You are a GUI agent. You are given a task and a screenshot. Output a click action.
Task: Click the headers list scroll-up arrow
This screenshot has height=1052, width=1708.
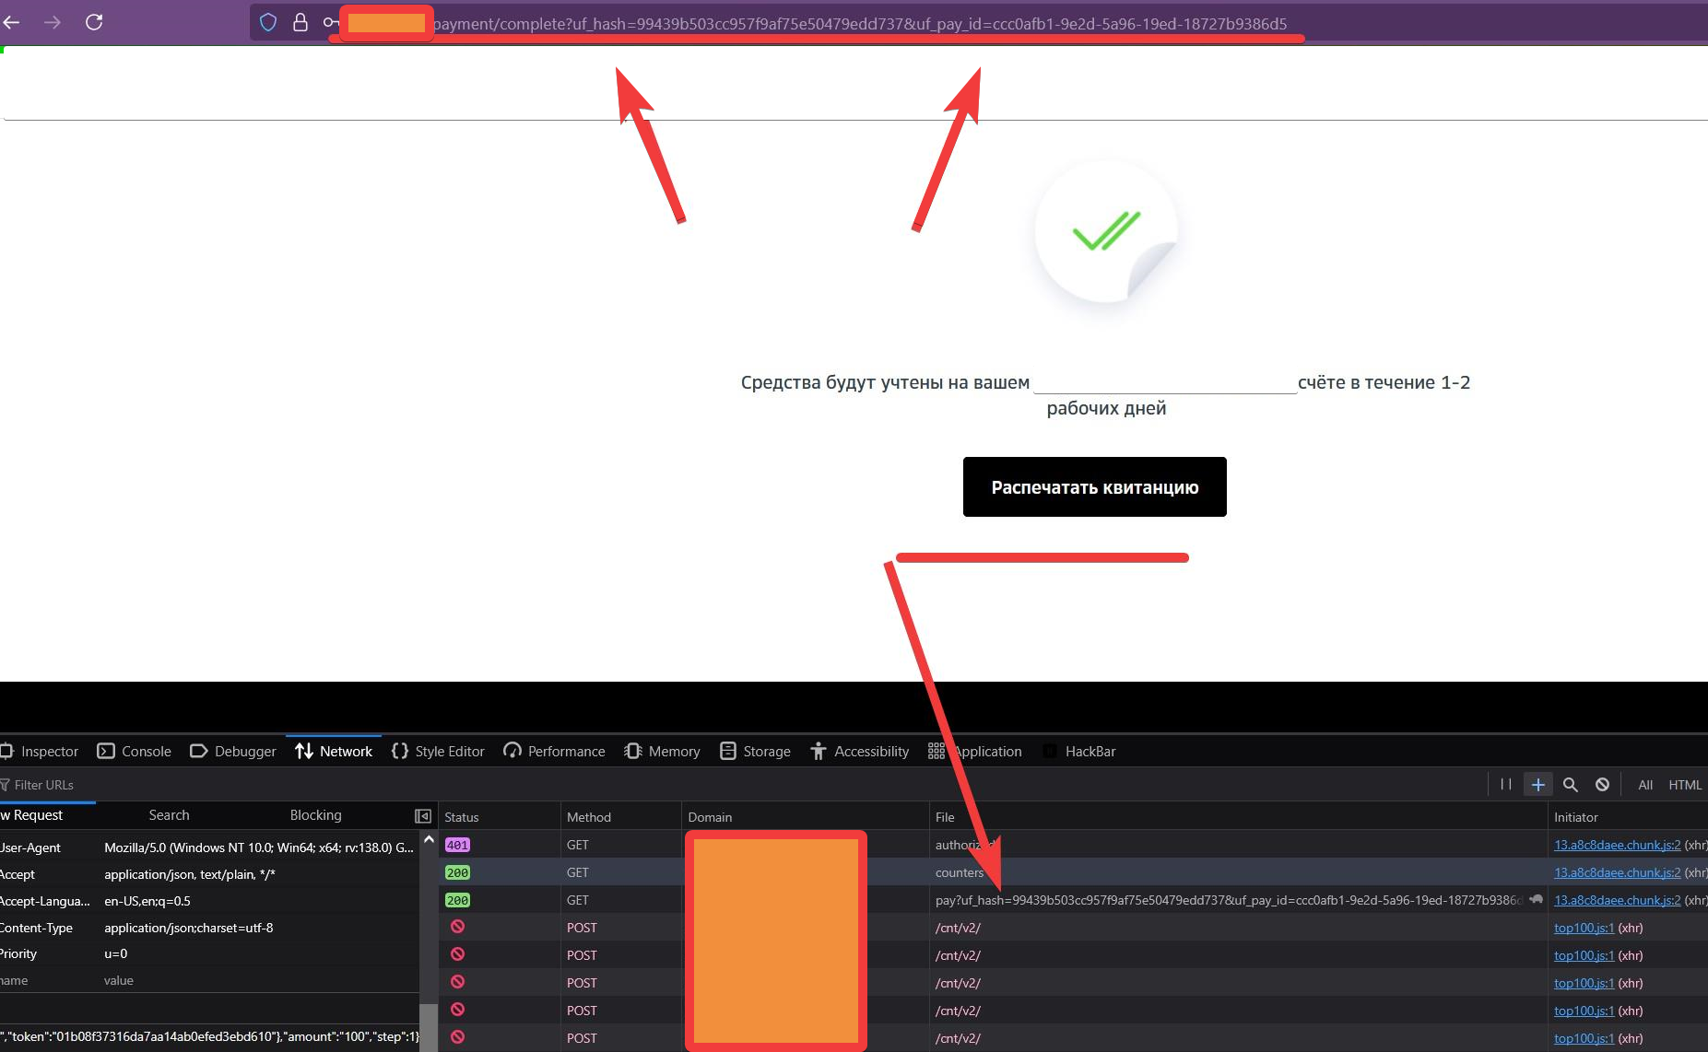(429, 840)
